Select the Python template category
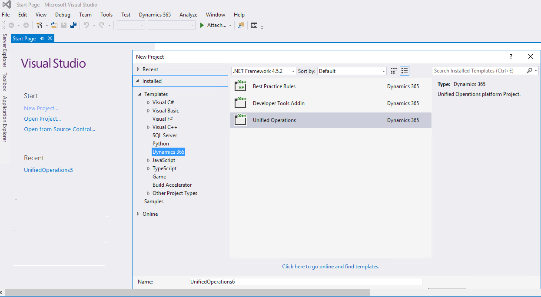This screenshot has width=541, height=297. [x=161, y=144]
